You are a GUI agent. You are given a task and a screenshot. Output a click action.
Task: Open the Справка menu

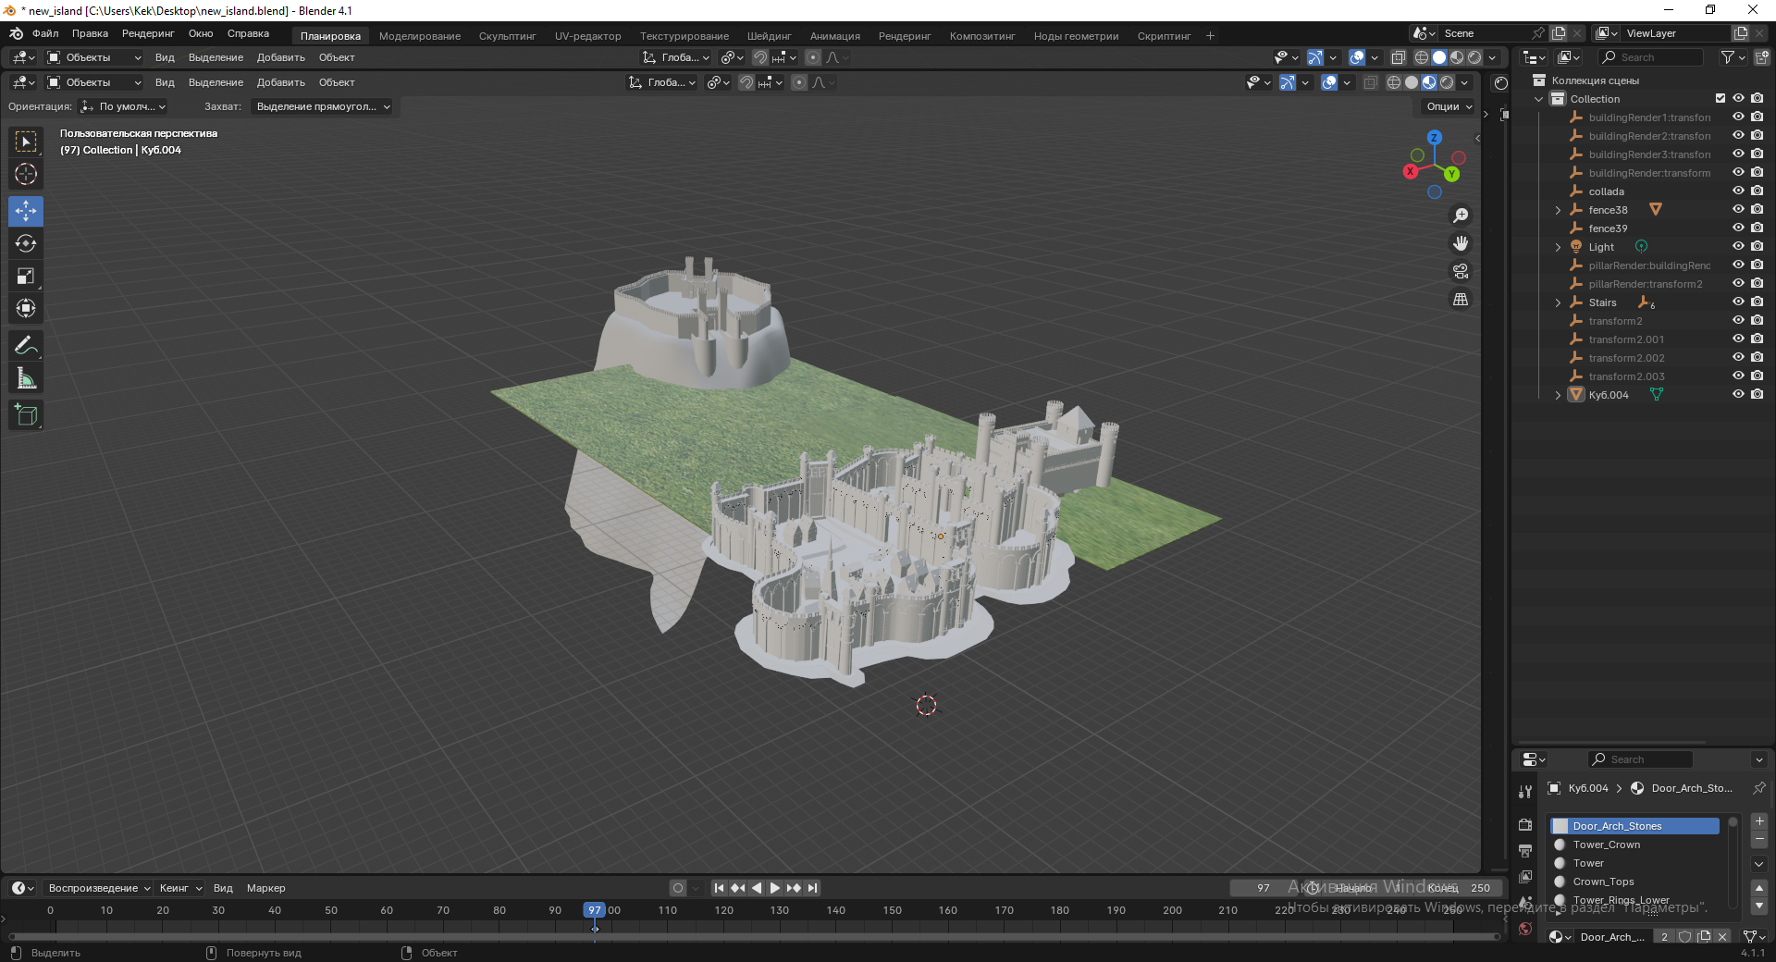248,33
